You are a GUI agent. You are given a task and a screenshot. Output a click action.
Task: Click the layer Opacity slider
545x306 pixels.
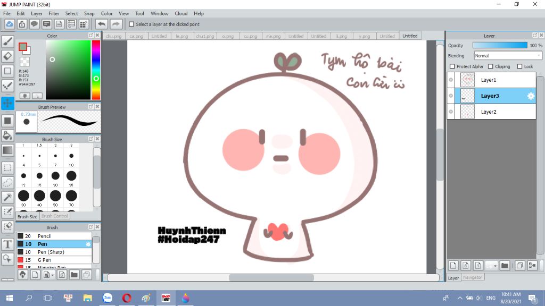point(500,46)
